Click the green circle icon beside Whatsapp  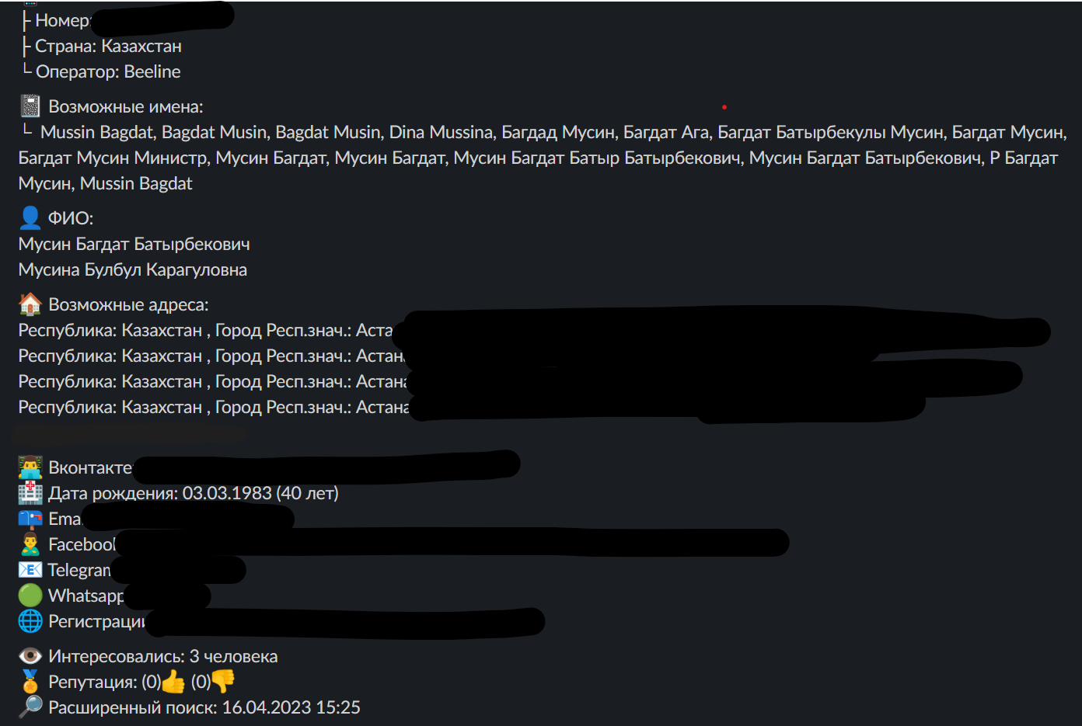[30, 596]
